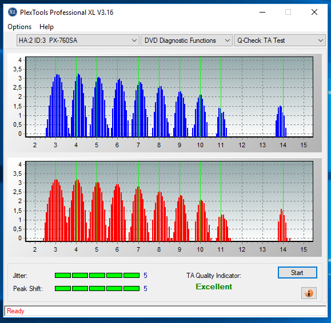This screenshot has width=331, height=323.
Task: Open the DVD Diagnostic Functions dropdown
Action: (x=186, y=41)
